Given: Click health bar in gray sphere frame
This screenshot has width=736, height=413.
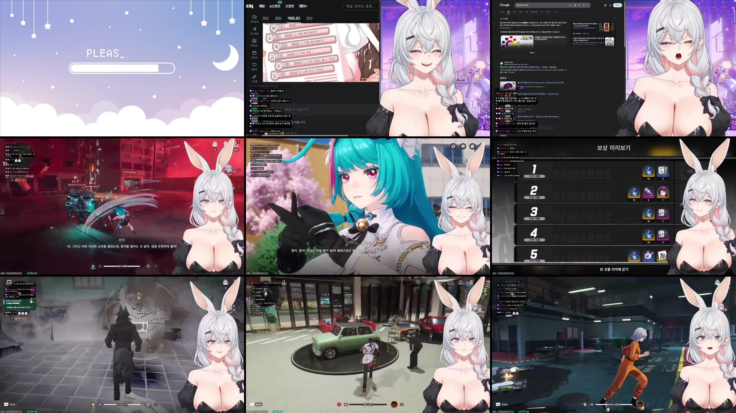Looking at the screenshot, I should [x=123, y=404].
